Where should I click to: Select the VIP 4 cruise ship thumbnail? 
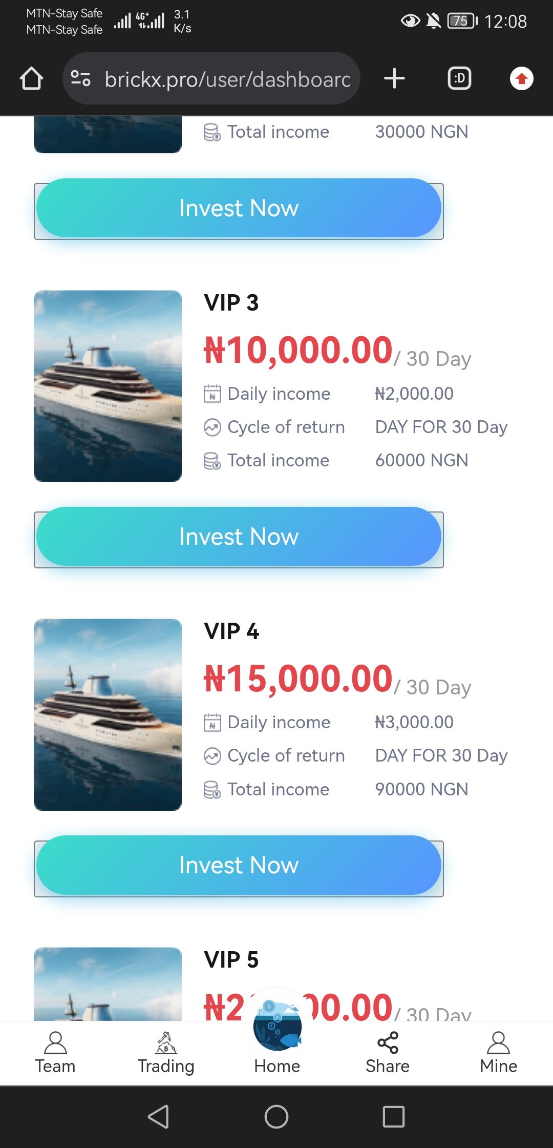[x=108, y=714]
